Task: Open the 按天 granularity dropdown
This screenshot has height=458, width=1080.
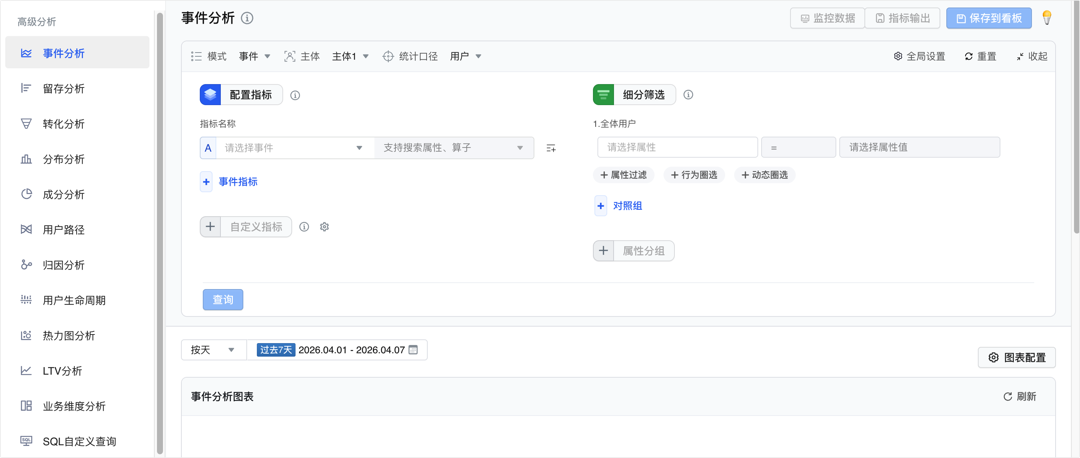Action: [x=213, y=350]
